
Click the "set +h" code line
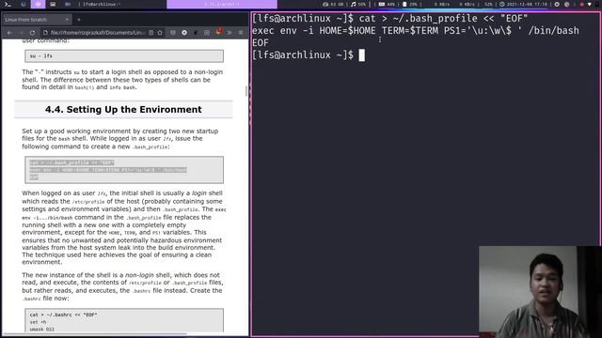pyautogui.click(x=38, y=322)
